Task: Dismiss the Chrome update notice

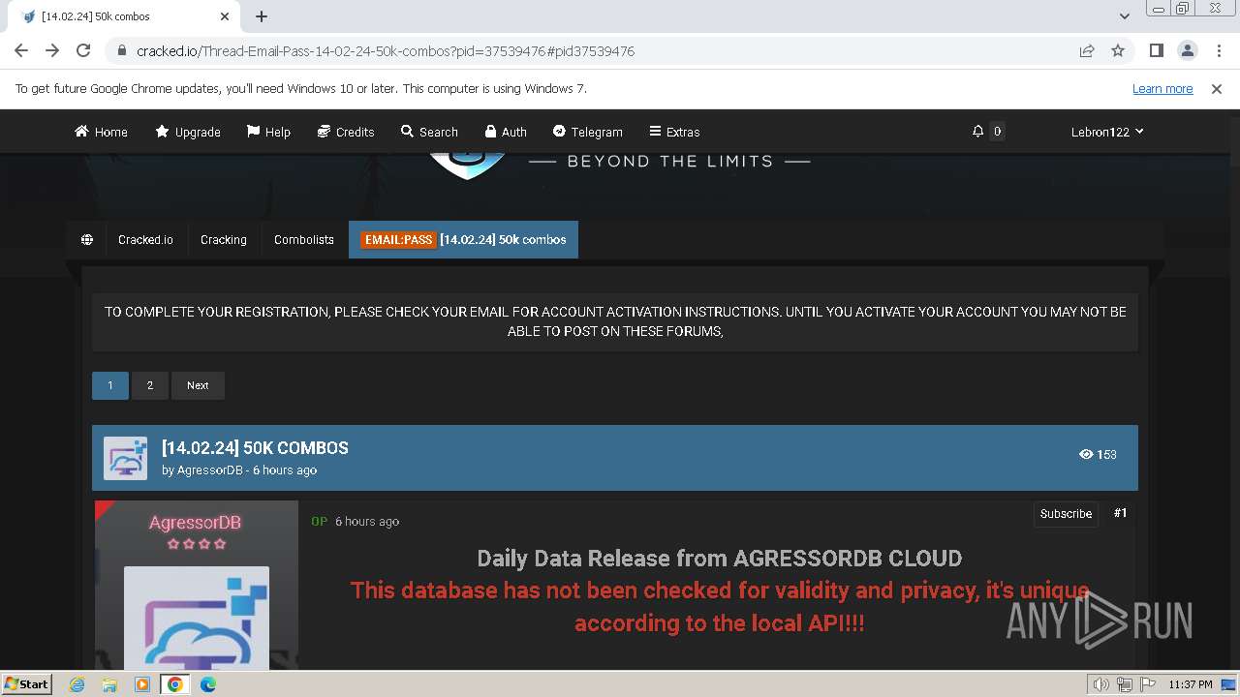Action: coord(1217,88)
